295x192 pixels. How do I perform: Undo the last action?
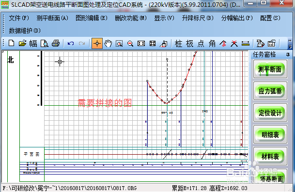click(71, 44)
